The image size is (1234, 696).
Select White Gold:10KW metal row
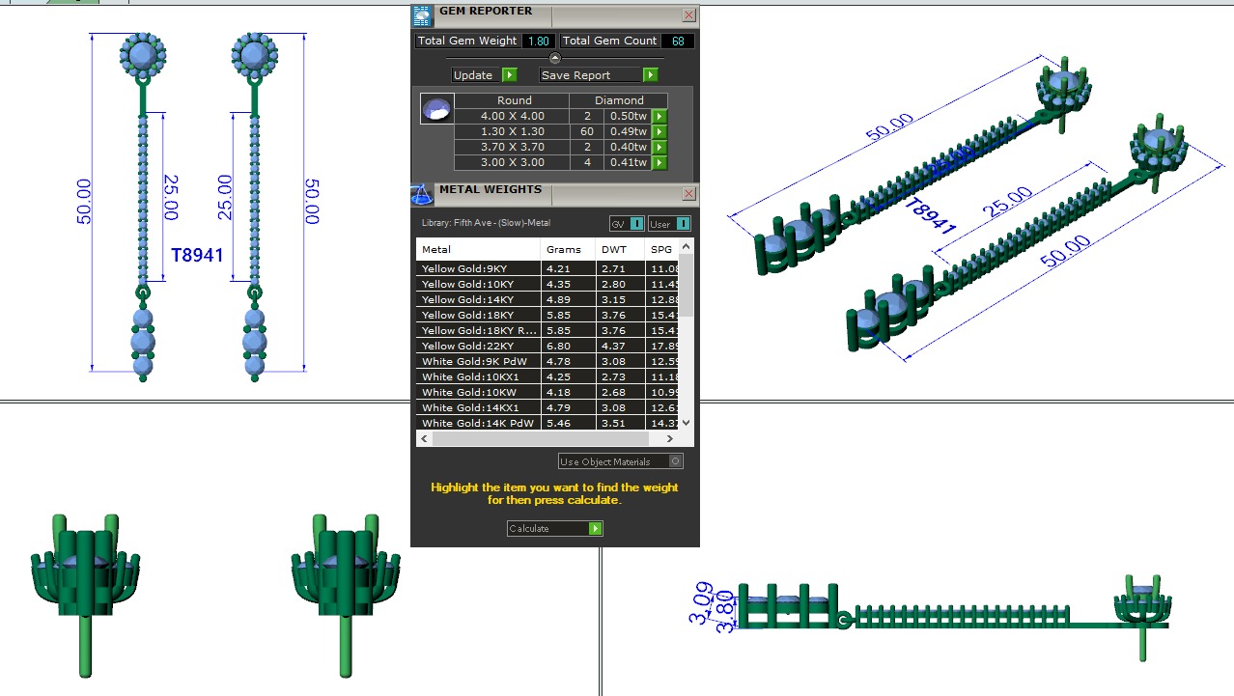pos(478,393)
